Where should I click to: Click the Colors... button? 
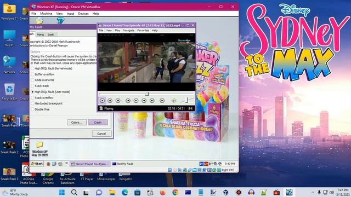click(x=77, y=123)
